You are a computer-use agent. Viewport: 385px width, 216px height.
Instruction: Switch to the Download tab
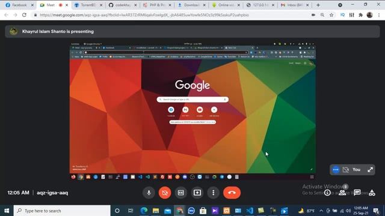[191, 5]
